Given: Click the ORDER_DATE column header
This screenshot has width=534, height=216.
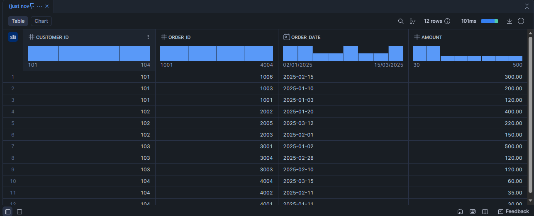Looking at the screenshot, I should tap(305, 37).
